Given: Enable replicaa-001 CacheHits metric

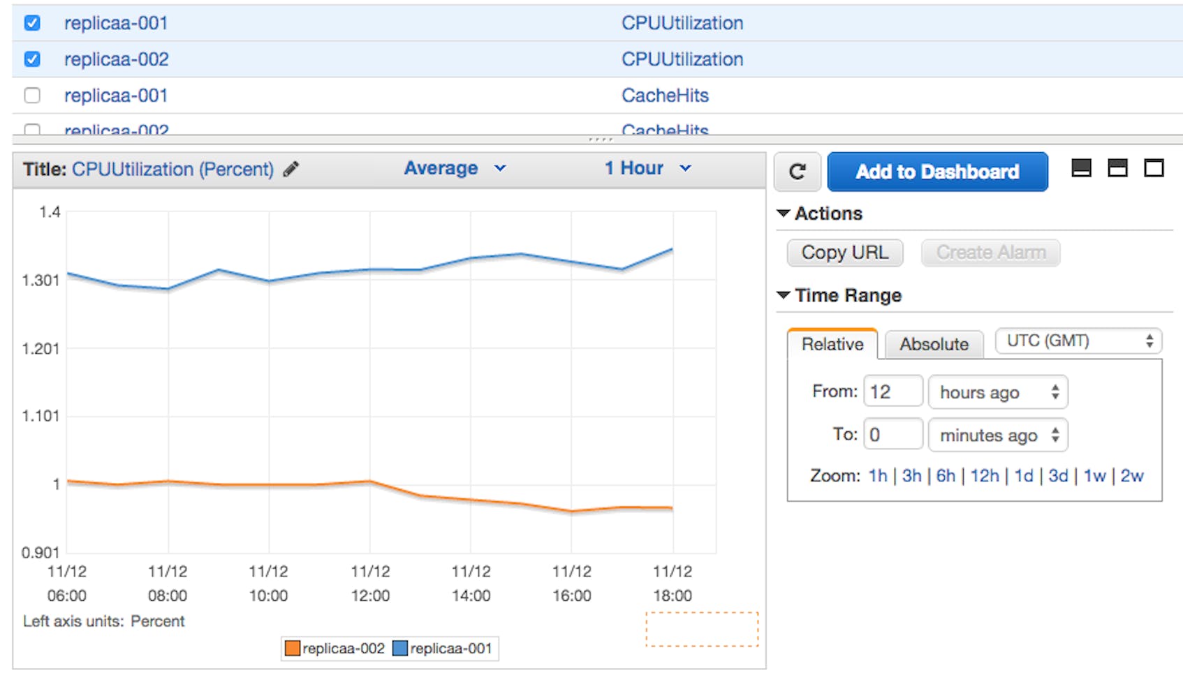Looking at the screenshot, I should pos(32,95).
